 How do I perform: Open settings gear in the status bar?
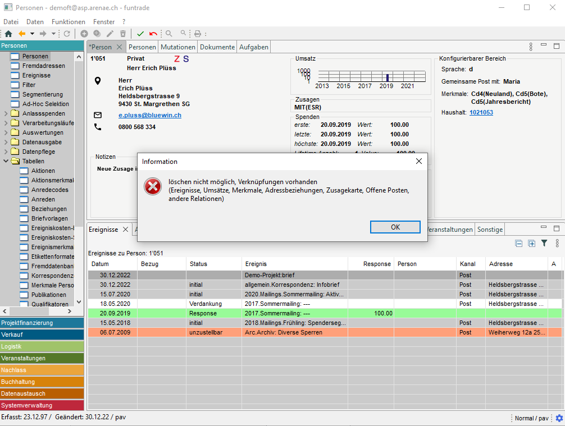pyautogui.click(x=559, y=418)
